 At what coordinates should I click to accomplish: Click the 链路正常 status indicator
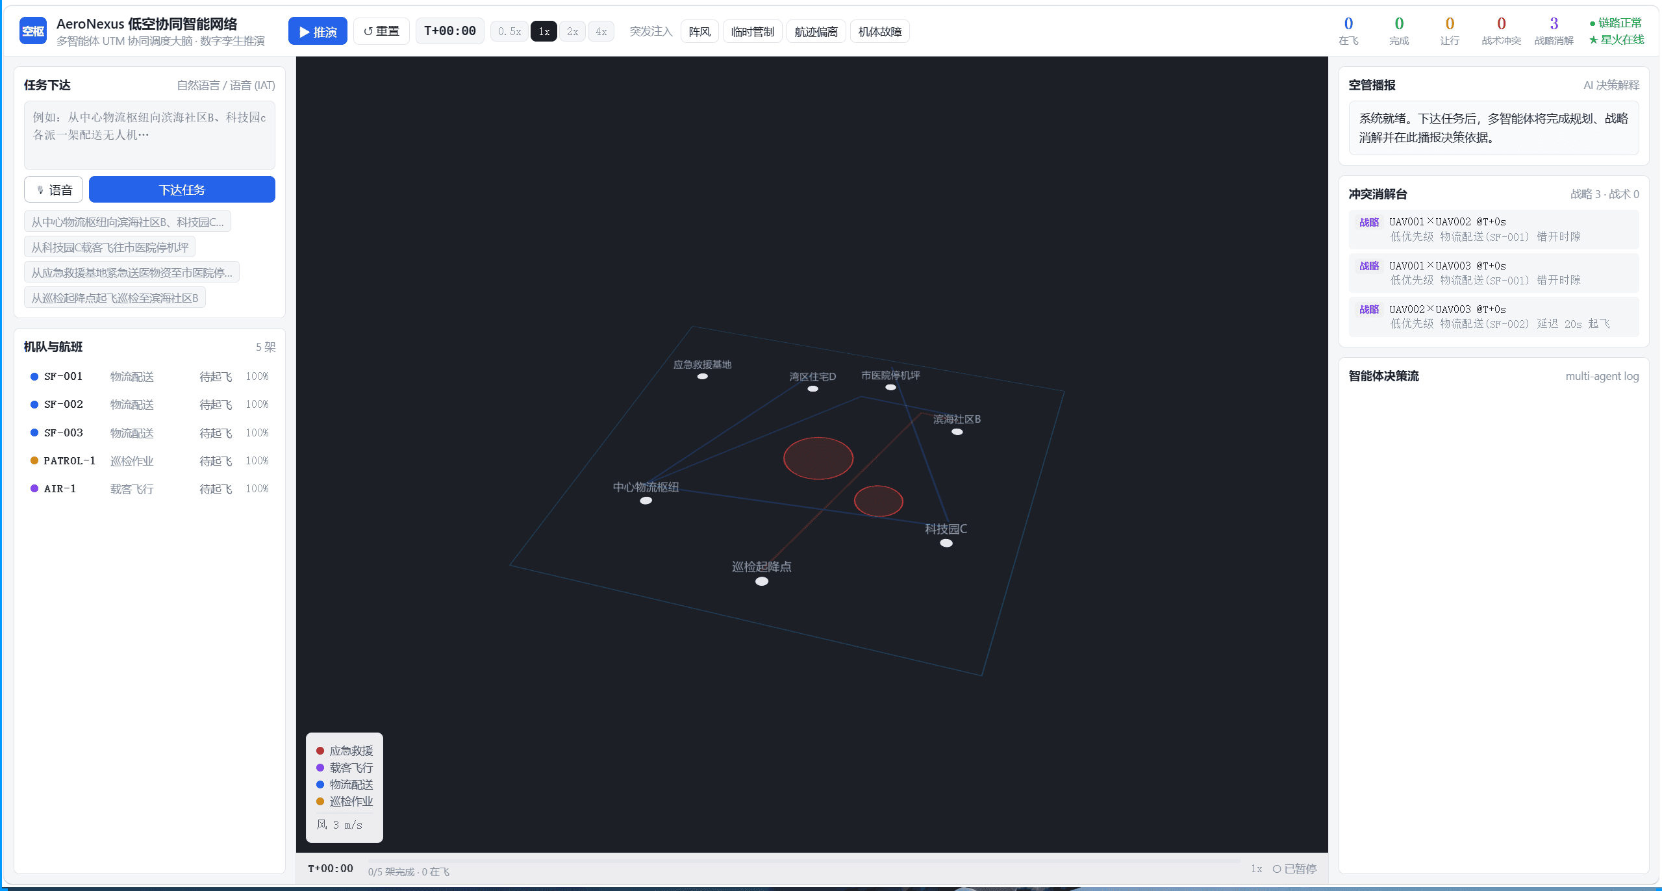tap(1616, 23)
